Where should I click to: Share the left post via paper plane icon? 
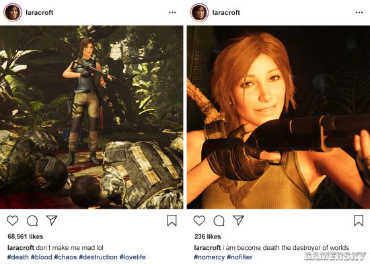52,220
